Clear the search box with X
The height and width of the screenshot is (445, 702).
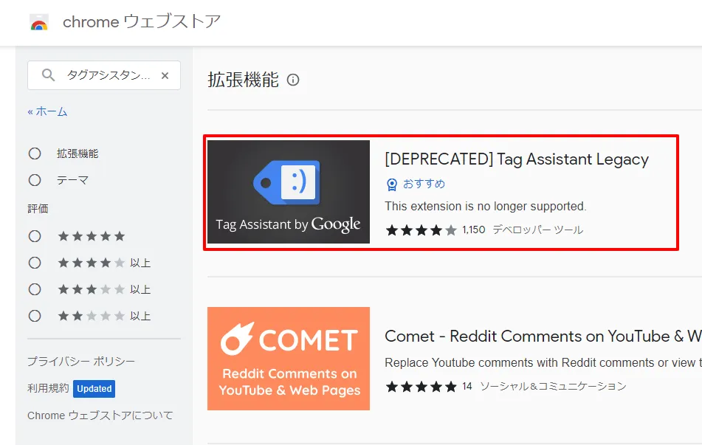[x=165, y=76]
